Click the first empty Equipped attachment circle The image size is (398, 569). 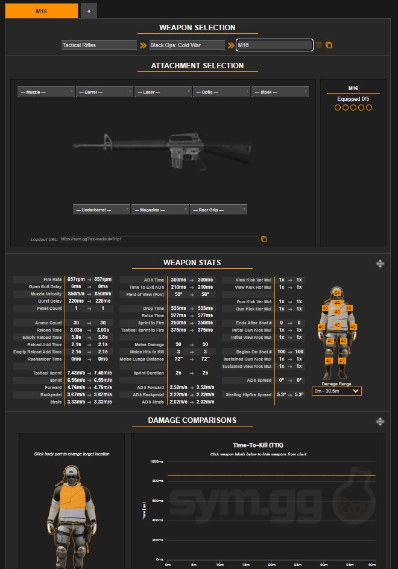click(338, 108)
